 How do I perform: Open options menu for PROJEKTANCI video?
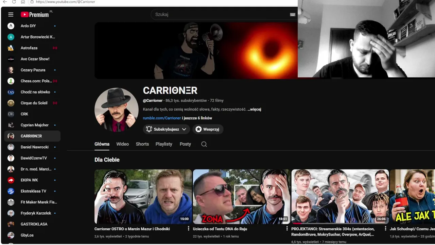pyautogui.click(x=385, y=229)
